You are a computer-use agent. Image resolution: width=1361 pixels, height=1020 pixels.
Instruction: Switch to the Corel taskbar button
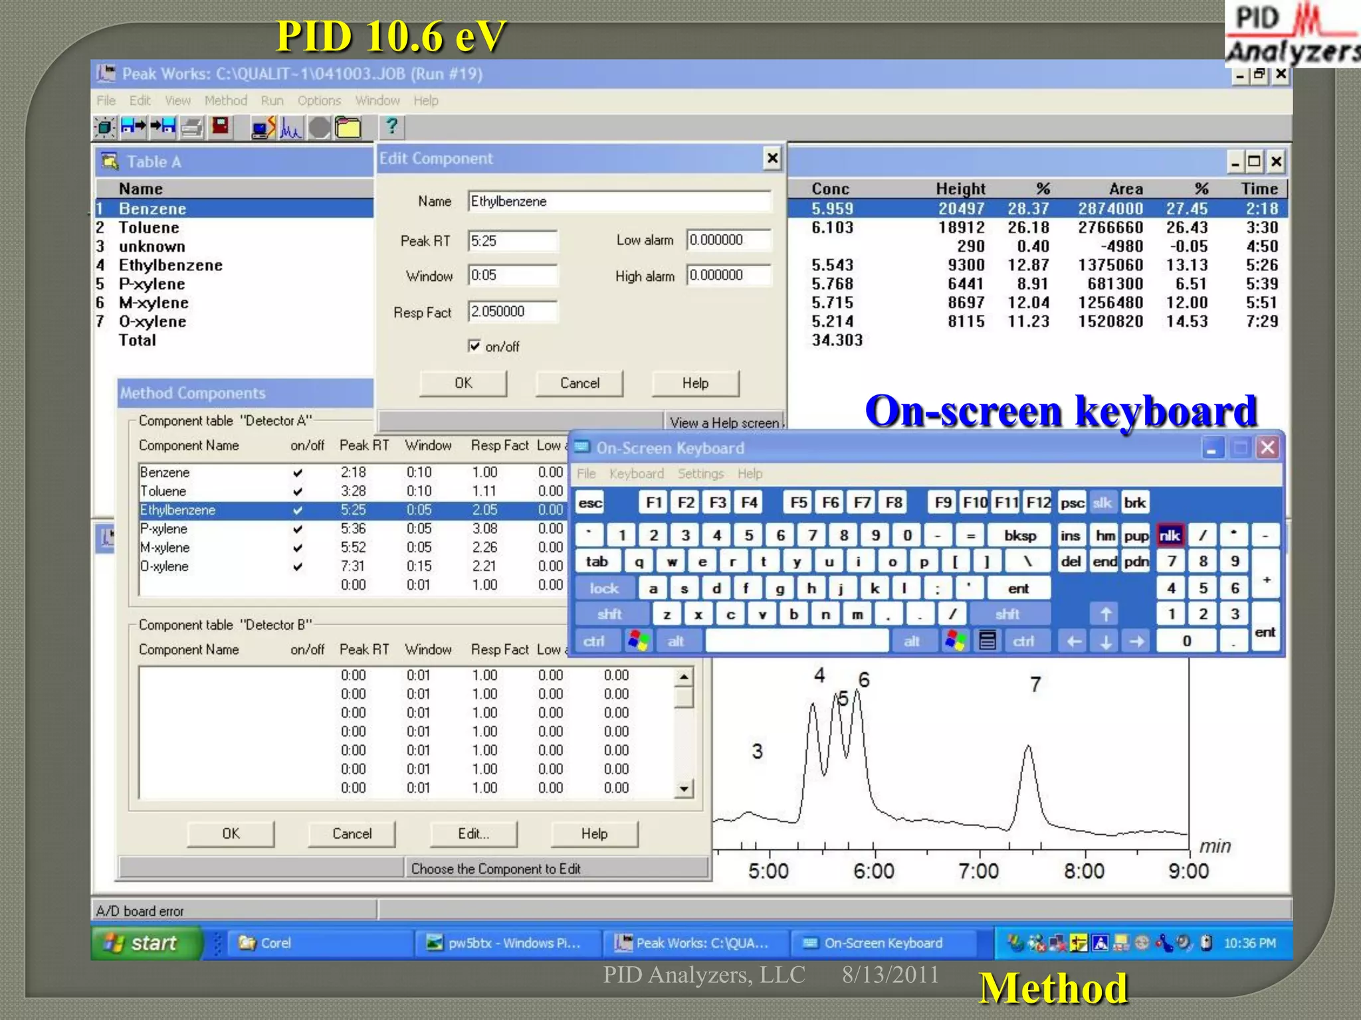point(322,943)
